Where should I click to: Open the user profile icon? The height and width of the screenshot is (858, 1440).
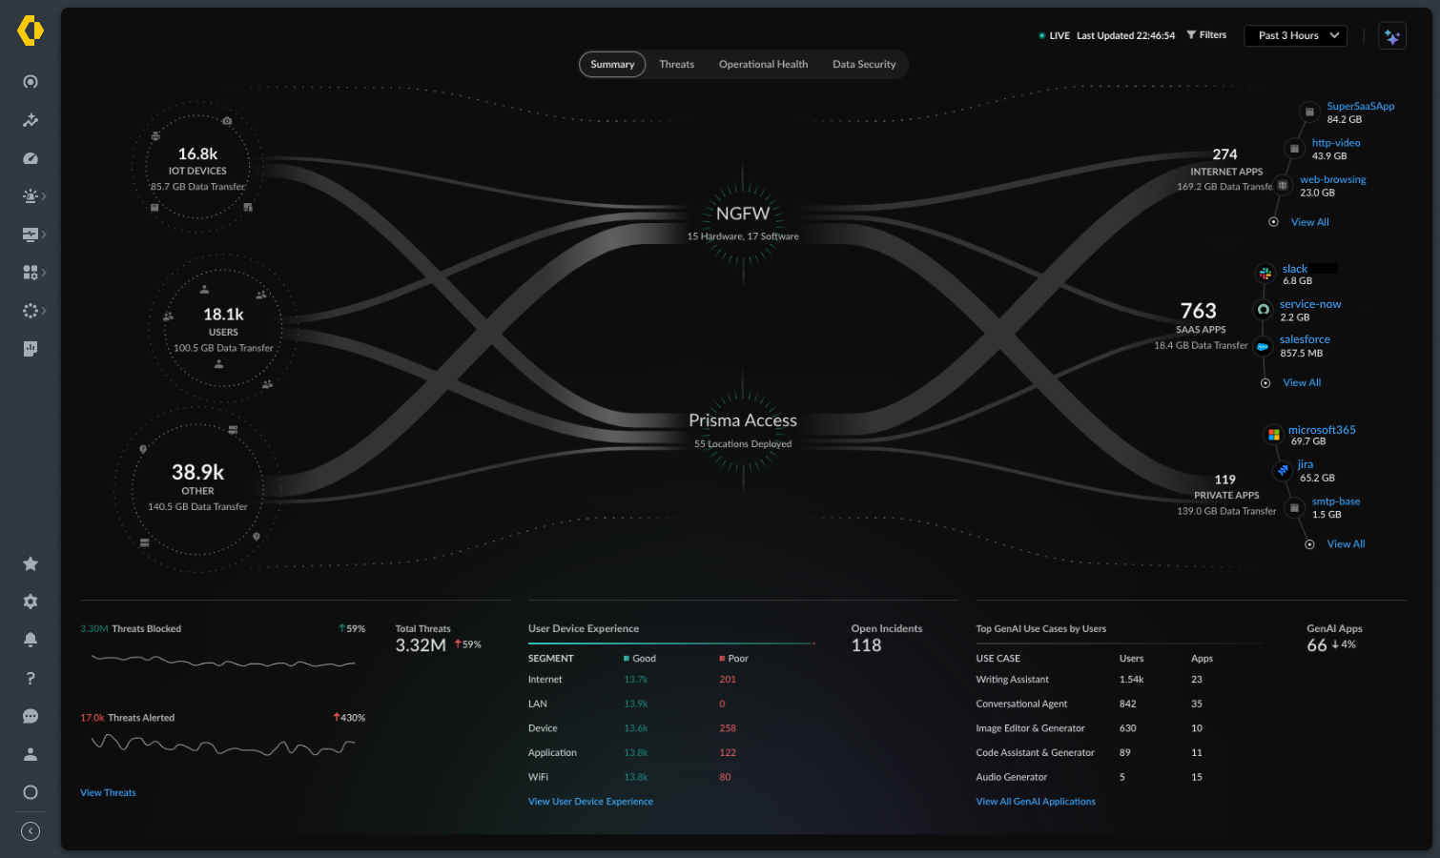31,754
